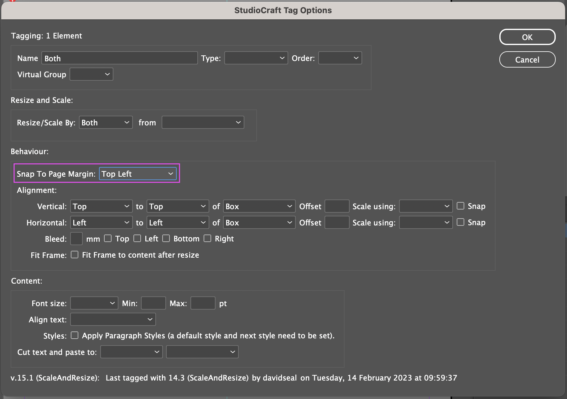Click the Min font size field
This screenshot has height=399, width=567.
point(153,303)
